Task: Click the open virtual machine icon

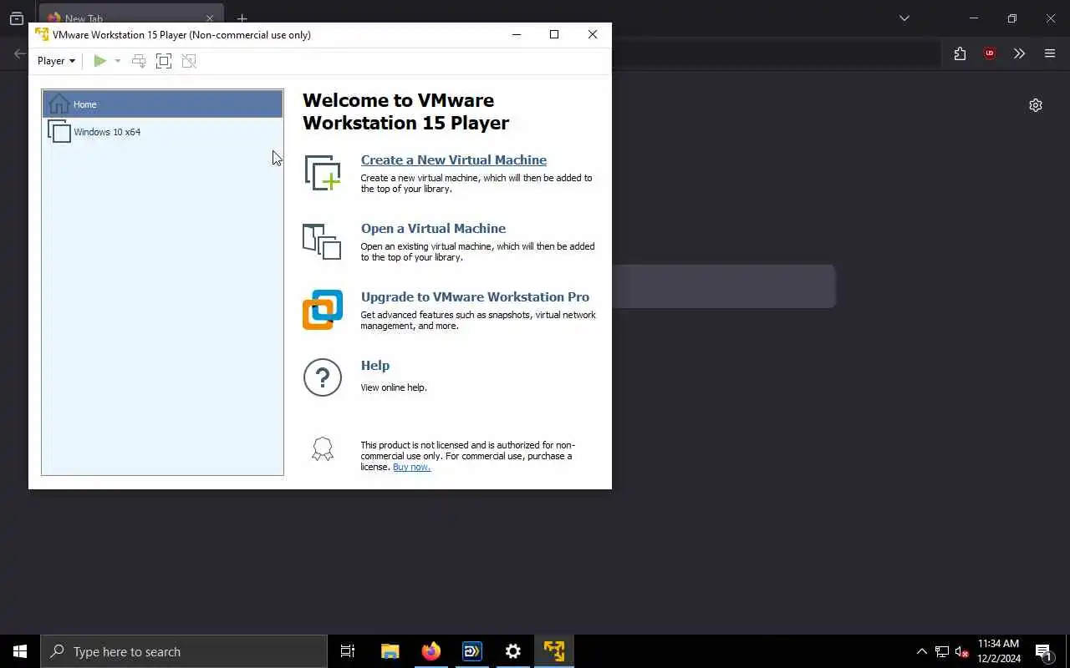Action: point(322,241)
